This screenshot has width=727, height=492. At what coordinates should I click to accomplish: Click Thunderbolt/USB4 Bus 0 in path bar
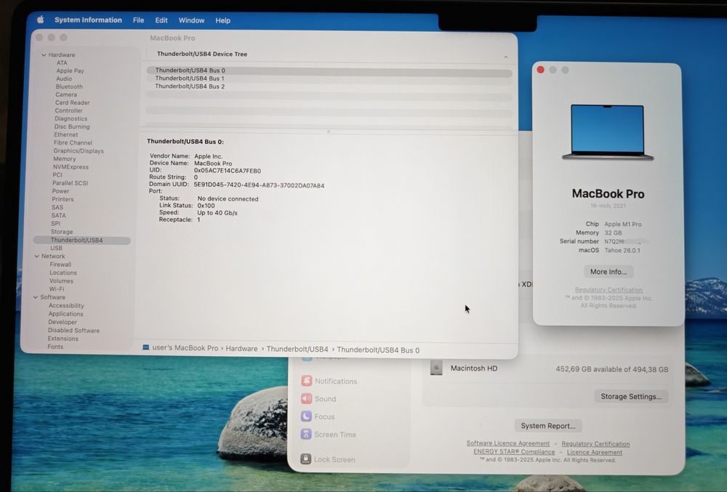click(378, 350)
